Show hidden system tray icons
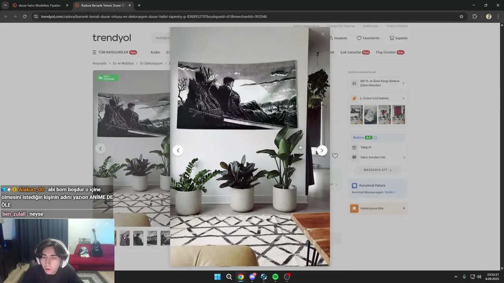504x283 pixels. click(456, 277)
